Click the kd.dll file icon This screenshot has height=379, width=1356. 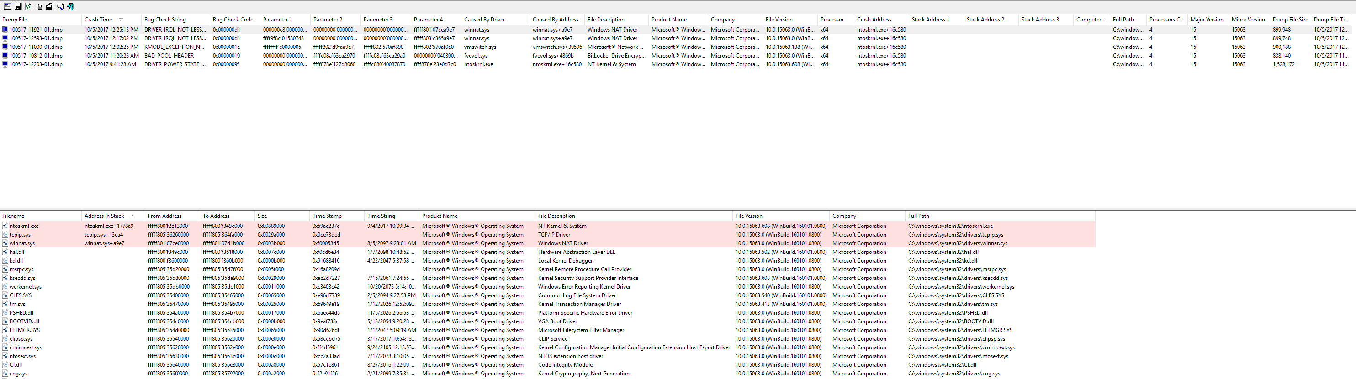(x=5, y=261)
